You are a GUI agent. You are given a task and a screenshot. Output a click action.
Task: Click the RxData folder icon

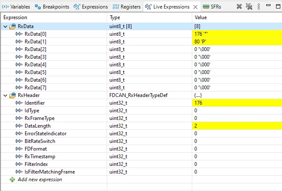coord(13,26)
